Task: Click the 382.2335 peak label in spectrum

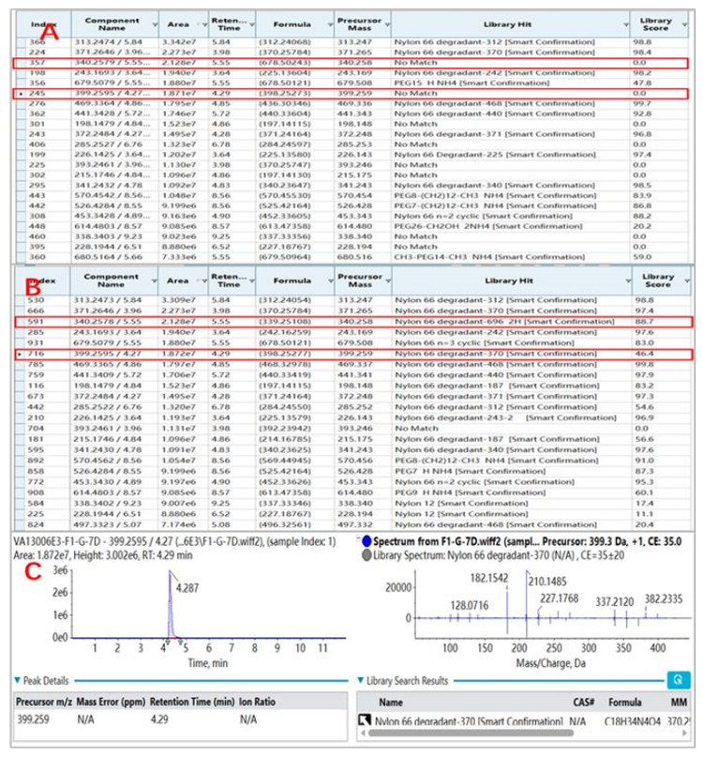Action: coord(664,599)
